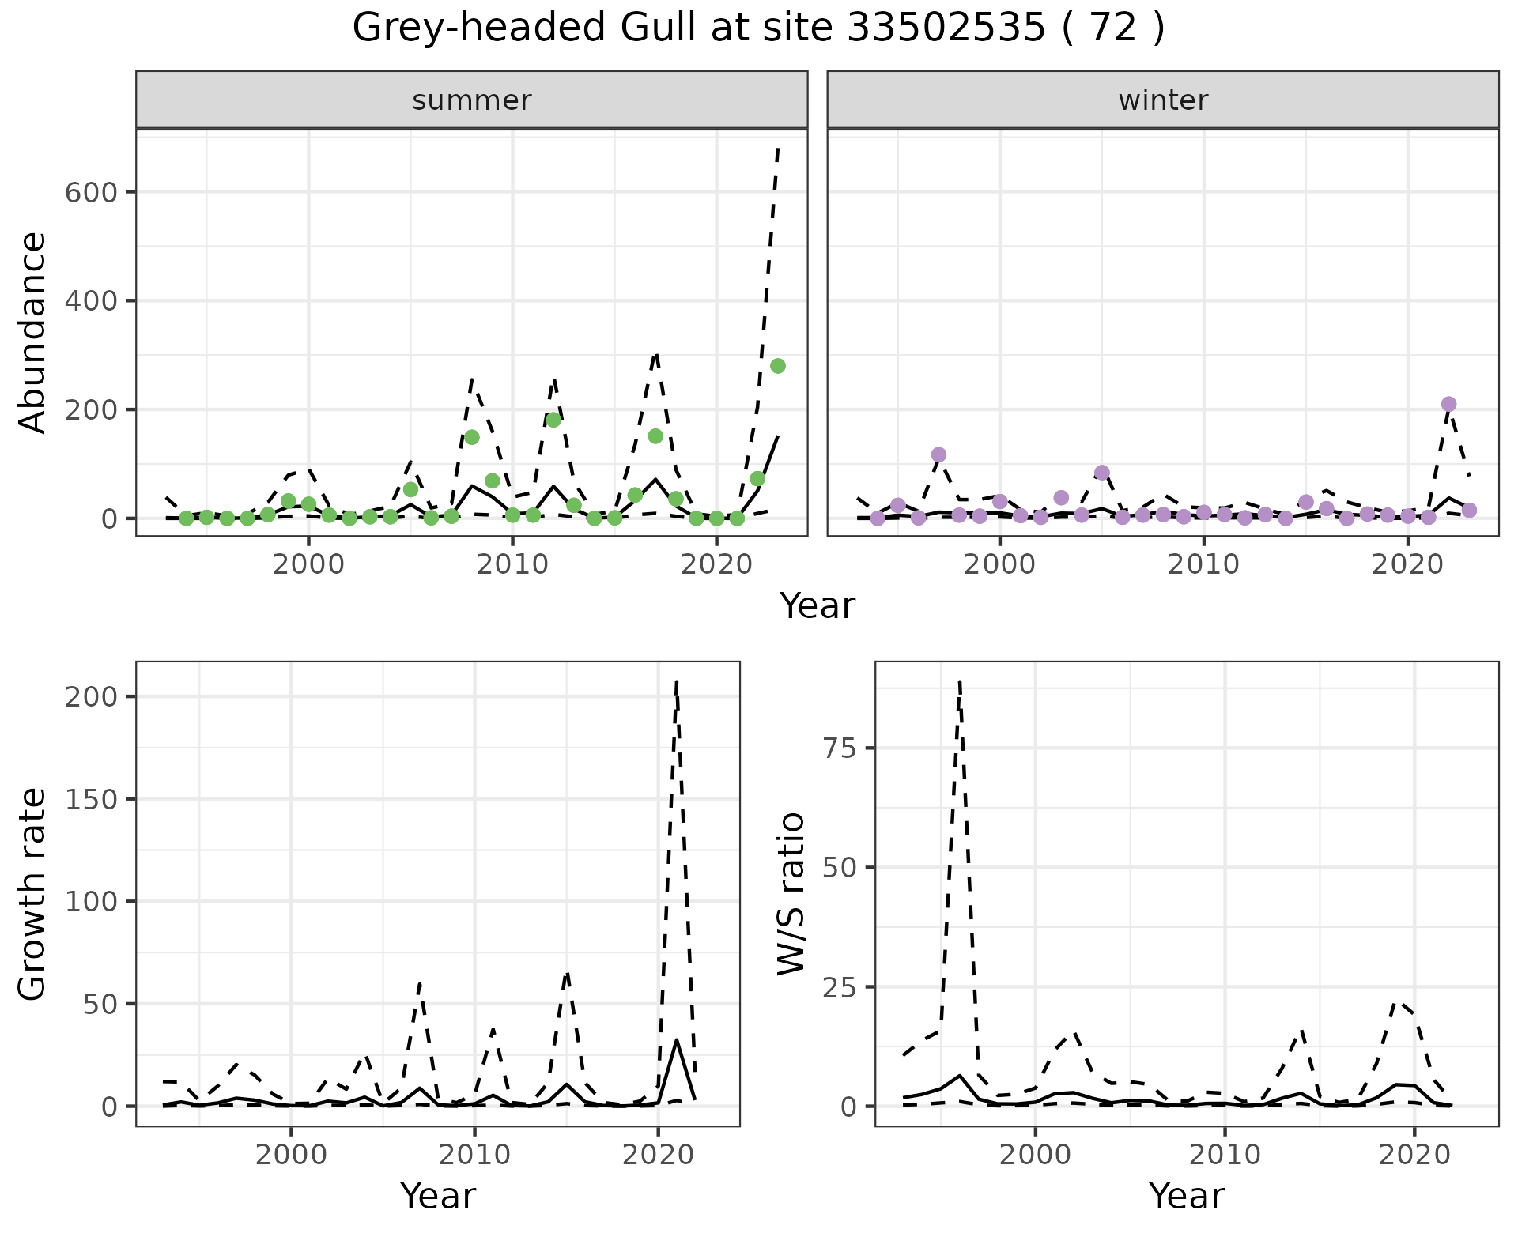
Task: Click the tallest dashed peak in W/S ratio plot
Action: (x=959, y=681)
